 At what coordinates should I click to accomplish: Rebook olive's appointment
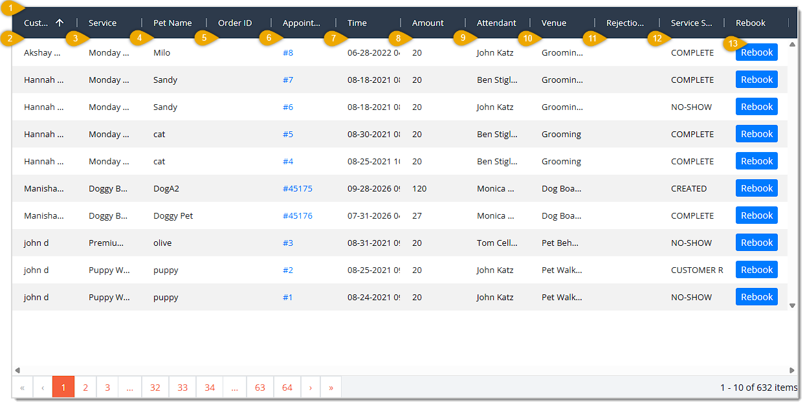(x=756, y=243)
